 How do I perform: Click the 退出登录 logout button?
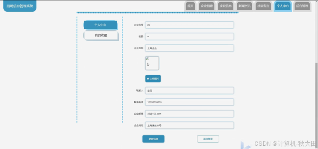pos(208,139)
